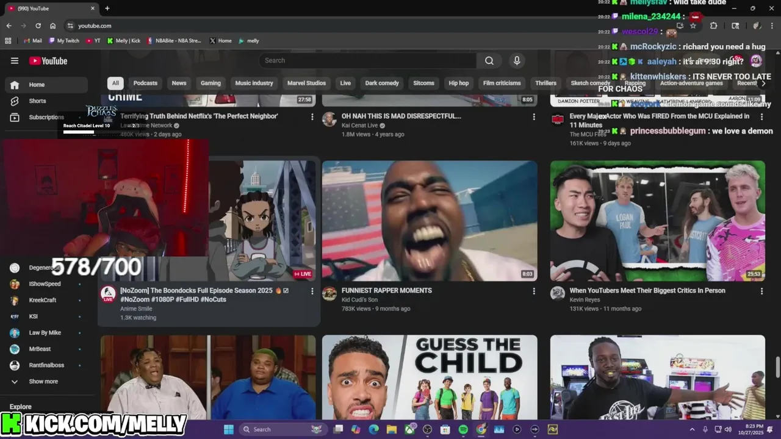Viewport: 781px width, 439px height.
Task: Select the Music industry chip
Action: point(254,83)
